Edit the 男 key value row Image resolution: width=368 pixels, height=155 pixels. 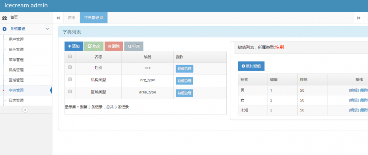[354, 90]
